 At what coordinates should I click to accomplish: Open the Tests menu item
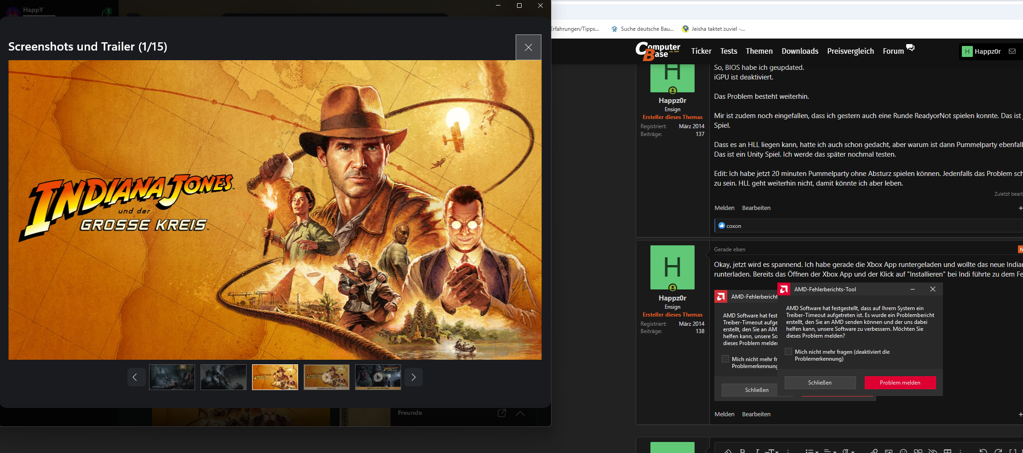729,51
